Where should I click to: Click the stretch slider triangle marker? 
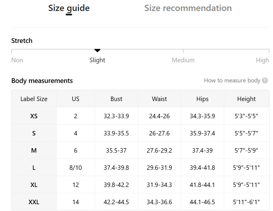point(97,51)
